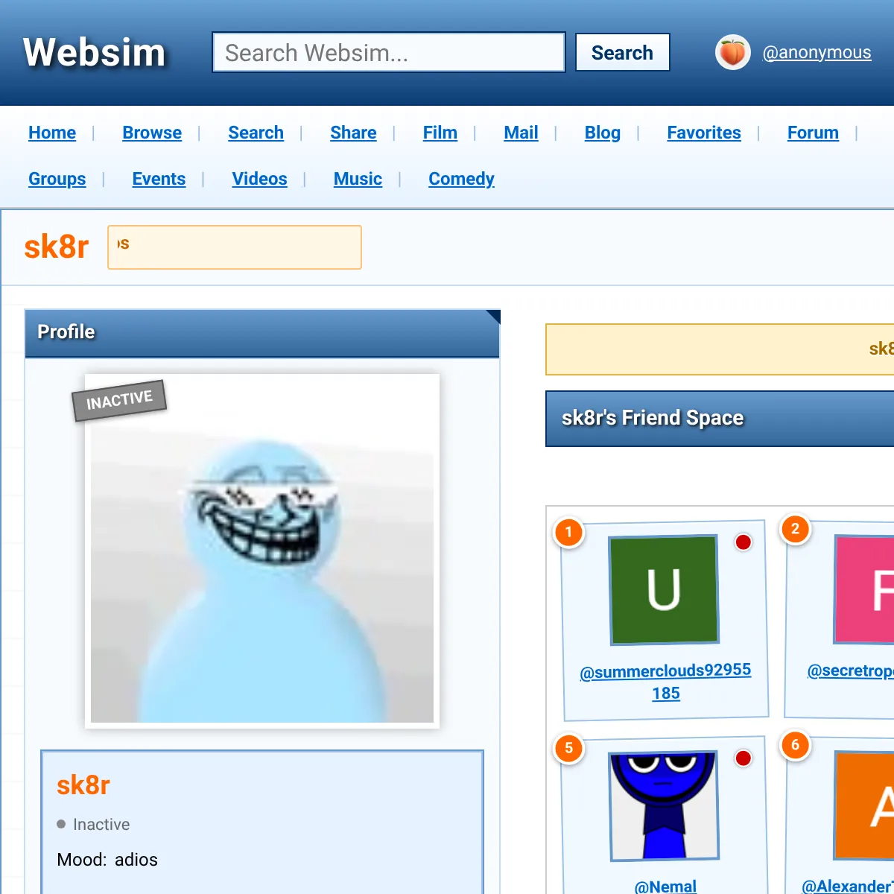Click the U avatar of summerclouds92955185
Screen dimensions: 894x894
(664, 589)
